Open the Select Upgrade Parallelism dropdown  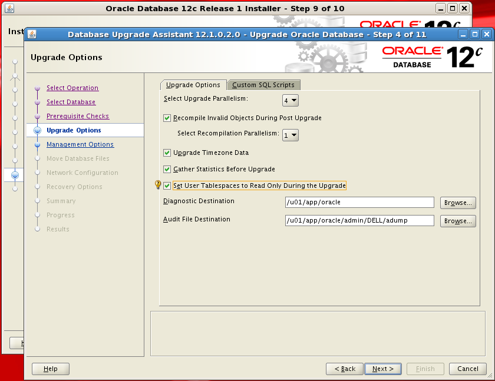[x=290, y=101]
